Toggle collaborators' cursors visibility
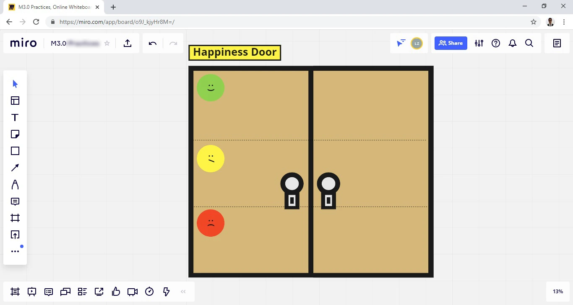Viewport: 573px width, 305px height. click(x=401, y=43)
